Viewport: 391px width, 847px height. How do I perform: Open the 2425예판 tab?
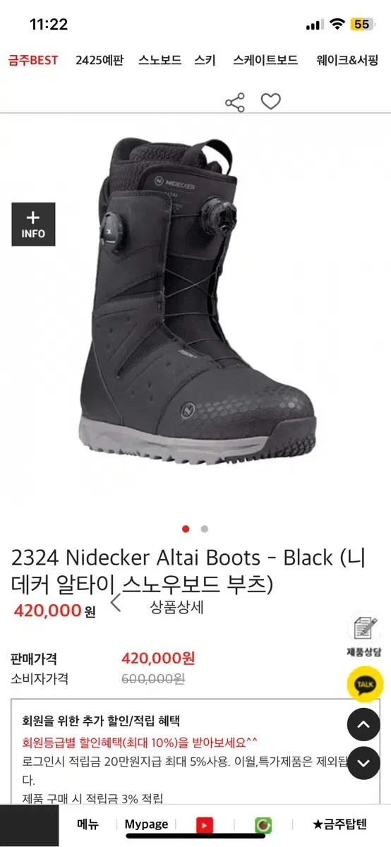click(100, 61)
